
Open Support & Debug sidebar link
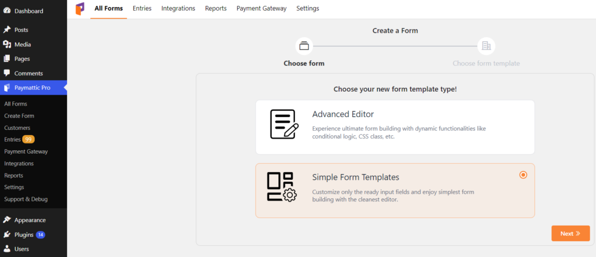click(26, 199)
